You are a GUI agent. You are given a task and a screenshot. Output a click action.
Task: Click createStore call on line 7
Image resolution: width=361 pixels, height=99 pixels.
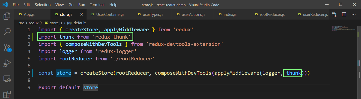[x=97, y=73]
